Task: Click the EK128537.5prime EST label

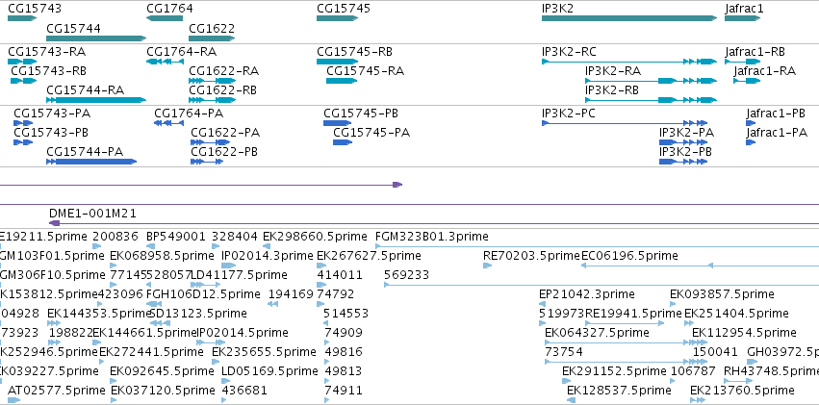Action: tap(619, 390)
